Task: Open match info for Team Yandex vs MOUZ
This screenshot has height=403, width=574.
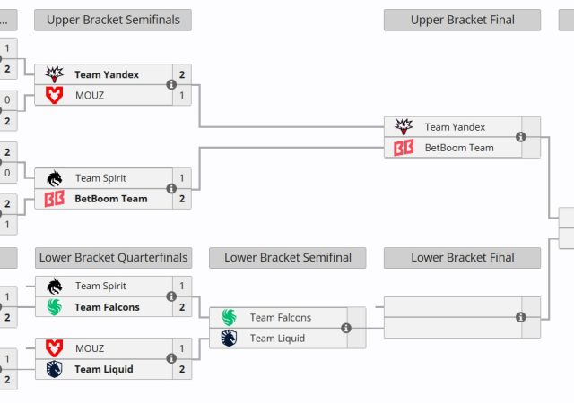Action: point(171,85)
